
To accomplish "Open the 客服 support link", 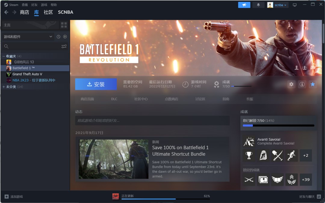I will pos(250,99).
